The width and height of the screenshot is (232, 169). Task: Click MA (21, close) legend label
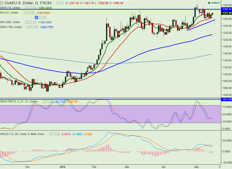(9, 13)
